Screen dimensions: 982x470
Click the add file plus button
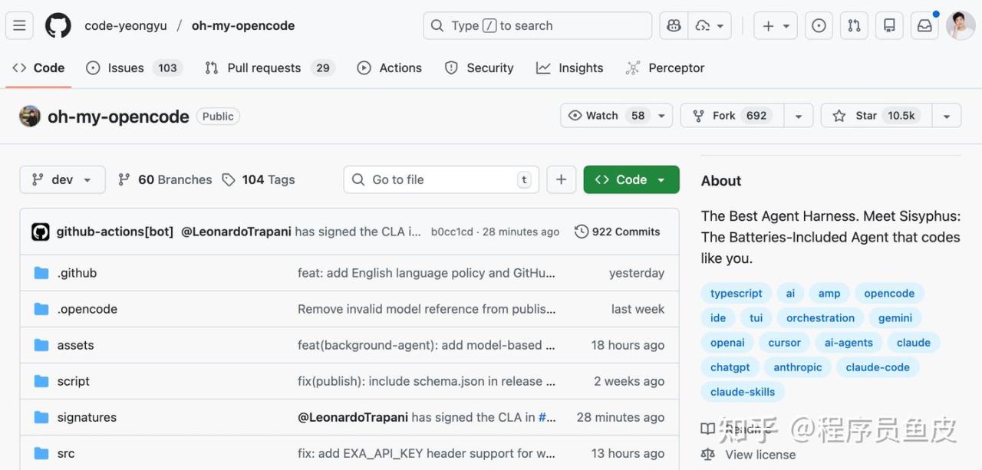[x=561, y=179]
